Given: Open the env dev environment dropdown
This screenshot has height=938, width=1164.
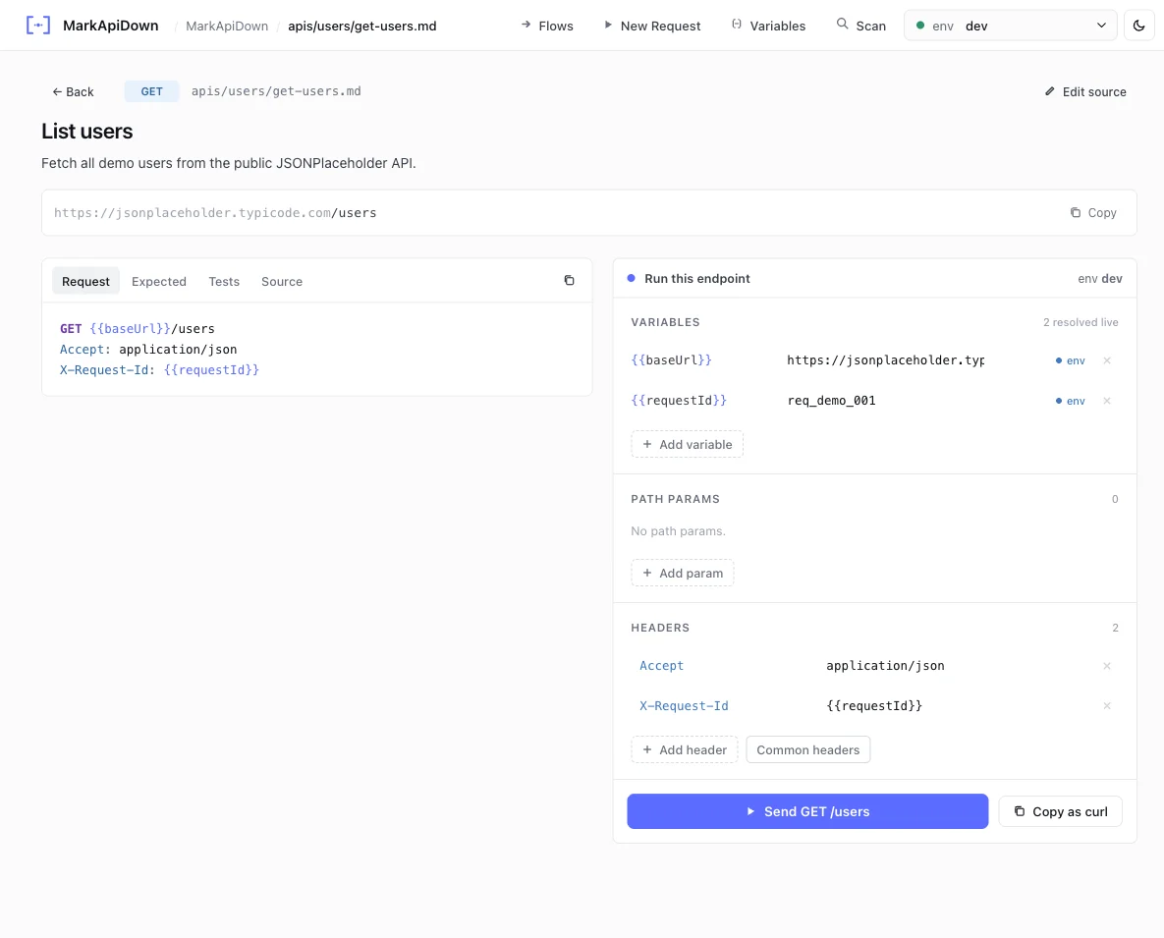Looking at the screenshot, I should pos(1010,26).
